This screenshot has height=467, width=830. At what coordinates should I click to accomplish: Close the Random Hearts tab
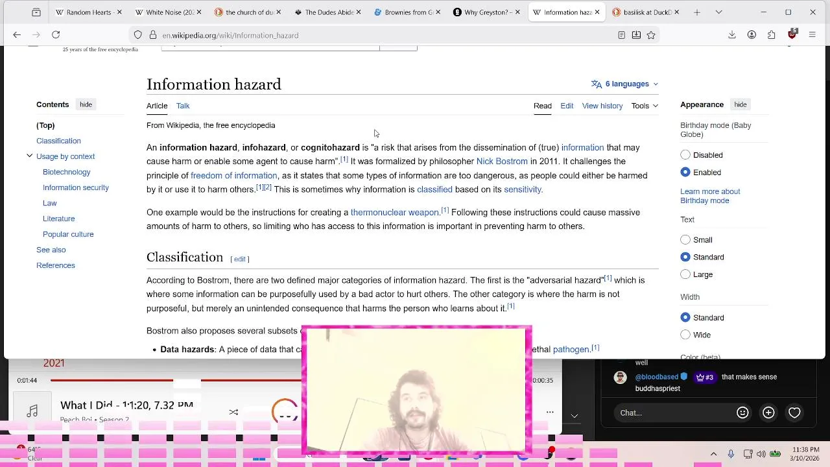click(119, 12)
